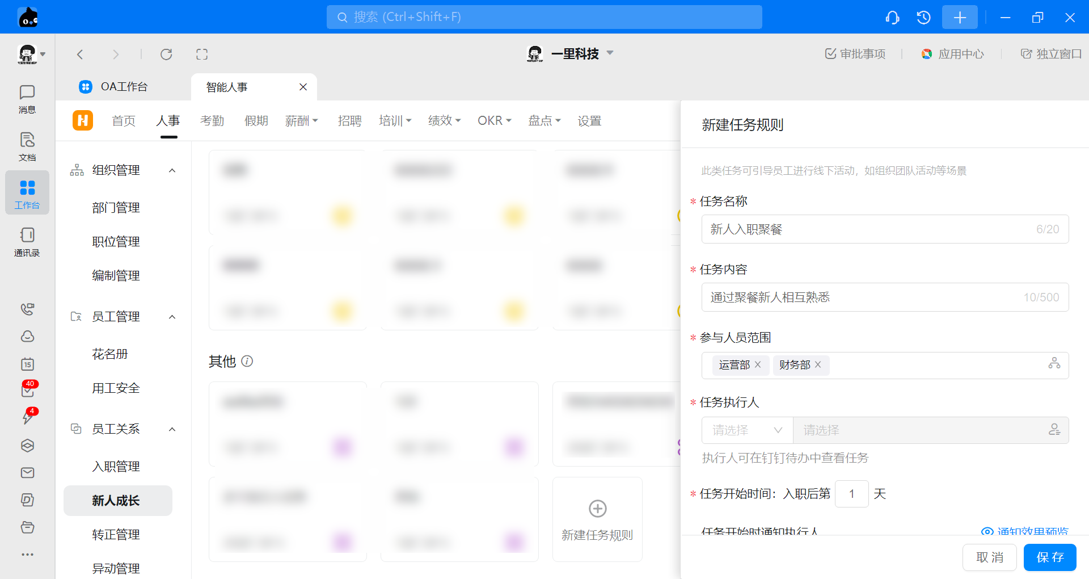Expand the 薪酬 menu dropdown
Viewport: 1089px width, 579px height.
(302, 121)
